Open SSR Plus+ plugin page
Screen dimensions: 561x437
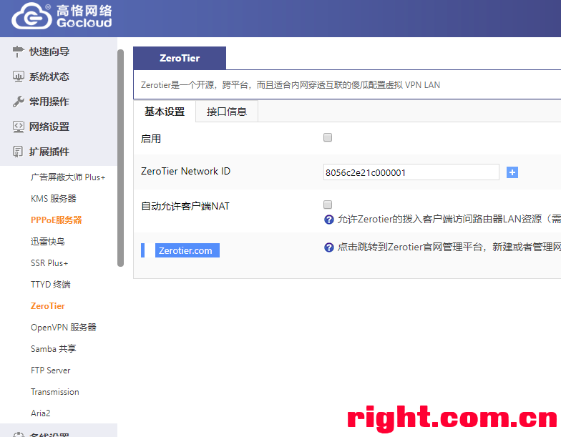pos(49,263)
